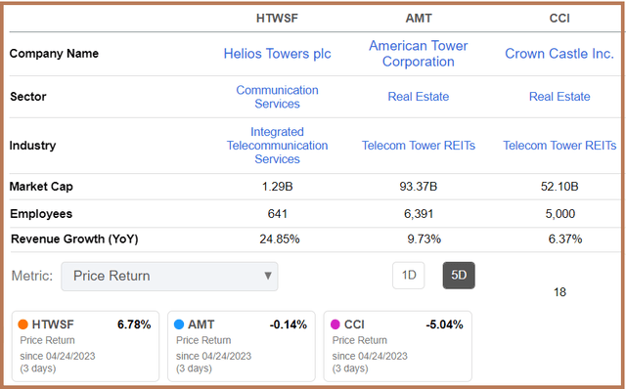Click Real Estate sector link under AMT
Screen dimensions: 626x389
point(419,97)
